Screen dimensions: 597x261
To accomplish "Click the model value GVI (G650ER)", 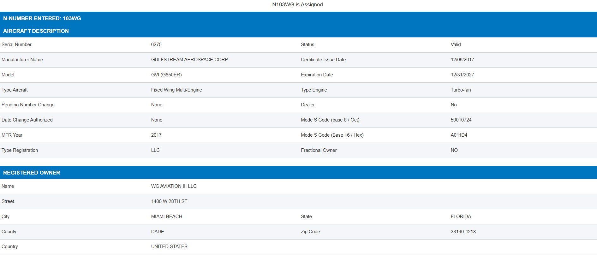I will pos(166,75).
